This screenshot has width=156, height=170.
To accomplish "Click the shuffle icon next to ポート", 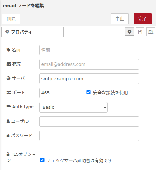I will click(x=9, y=93).
